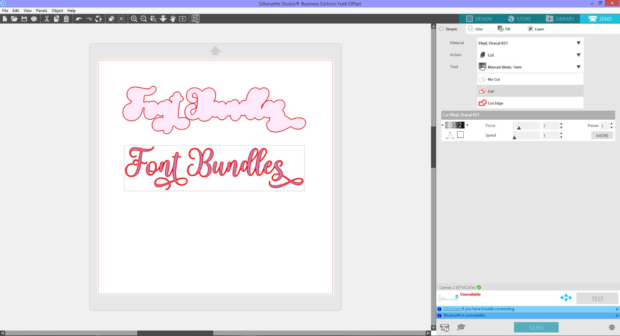Click the Select All toolbar icon

coord(111,19)
